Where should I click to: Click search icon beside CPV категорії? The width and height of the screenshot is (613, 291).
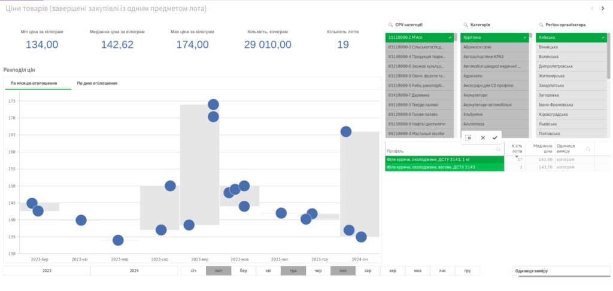[390, 25]
